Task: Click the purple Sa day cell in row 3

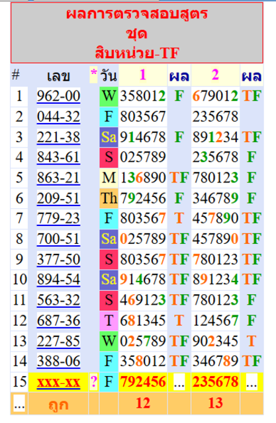Action: coord(109,137)
